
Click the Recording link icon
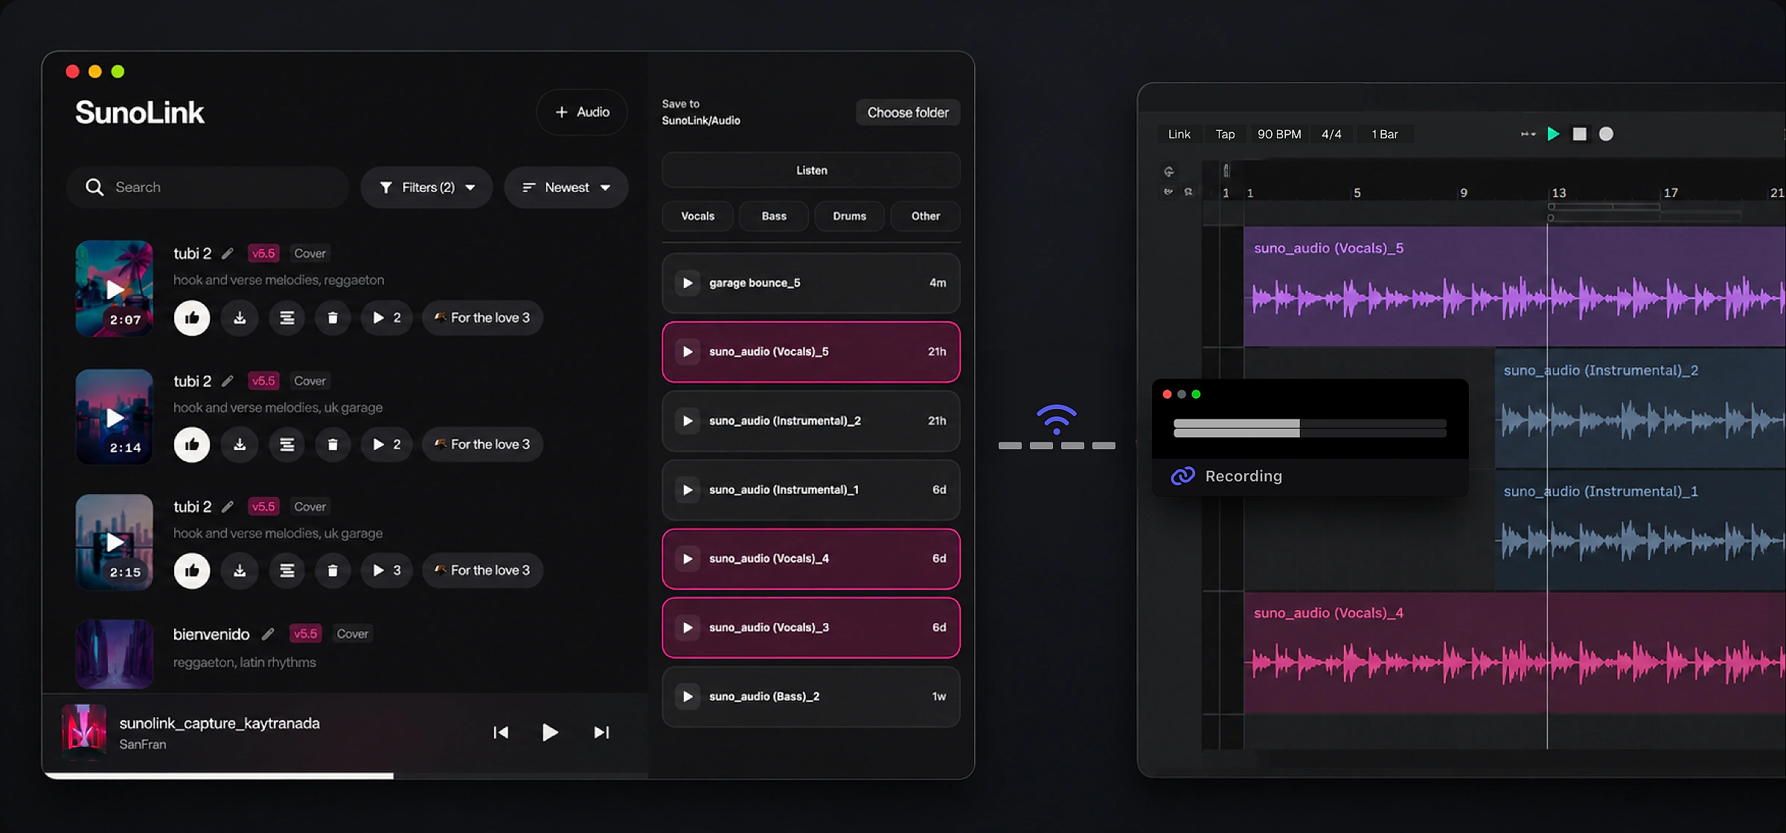point(1182,477)
